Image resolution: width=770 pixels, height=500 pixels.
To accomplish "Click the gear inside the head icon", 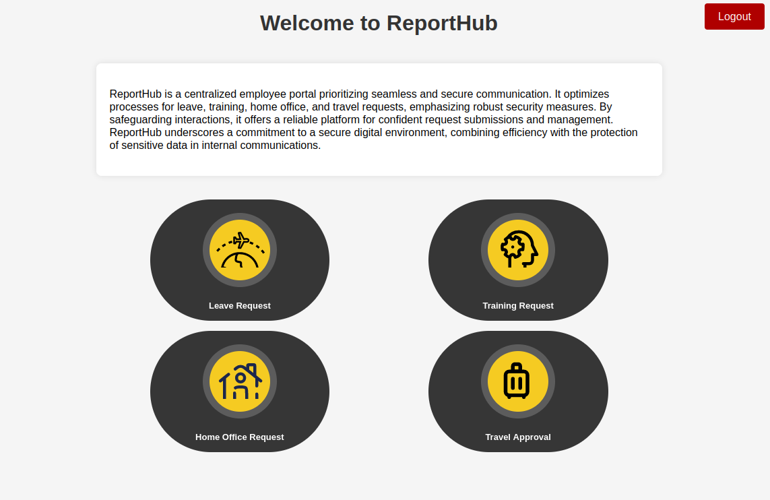I will coord(513,247).
